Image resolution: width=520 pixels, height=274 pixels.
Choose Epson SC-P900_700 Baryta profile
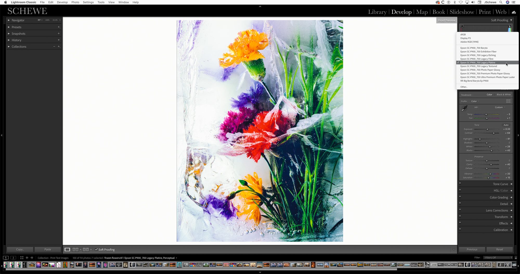474,48
